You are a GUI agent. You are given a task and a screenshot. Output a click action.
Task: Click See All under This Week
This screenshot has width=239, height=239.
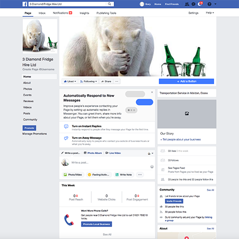click(107, 235)
